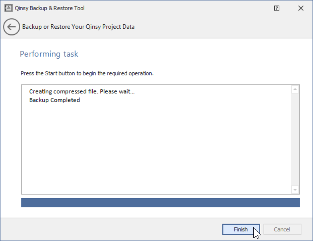Select the "Creating compressed file" log line
Screen dimensions: 313x241
click(x=82, y=91)
